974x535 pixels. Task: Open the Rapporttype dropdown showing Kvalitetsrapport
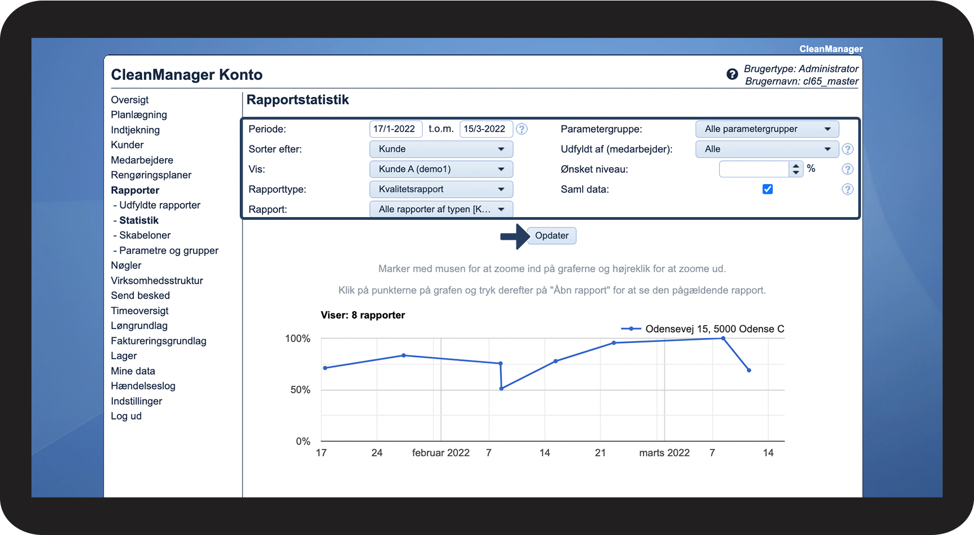(441, 189)
